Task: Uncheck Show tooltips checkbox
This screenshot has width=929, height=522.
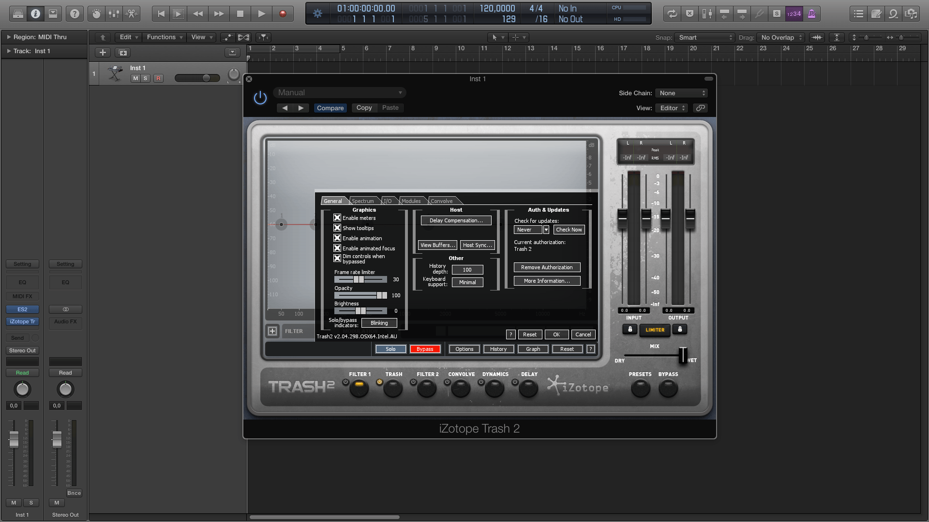Action: coord(337,228)
